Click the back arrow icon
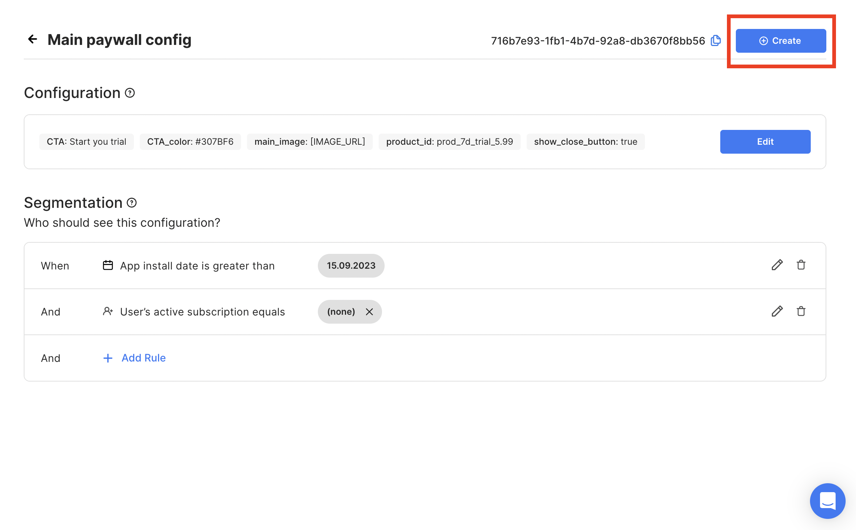856x530 pixels. pos(33,39)
